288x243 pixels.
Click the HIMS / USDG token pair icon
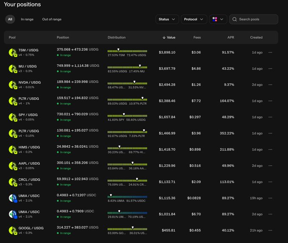[13, 150]
